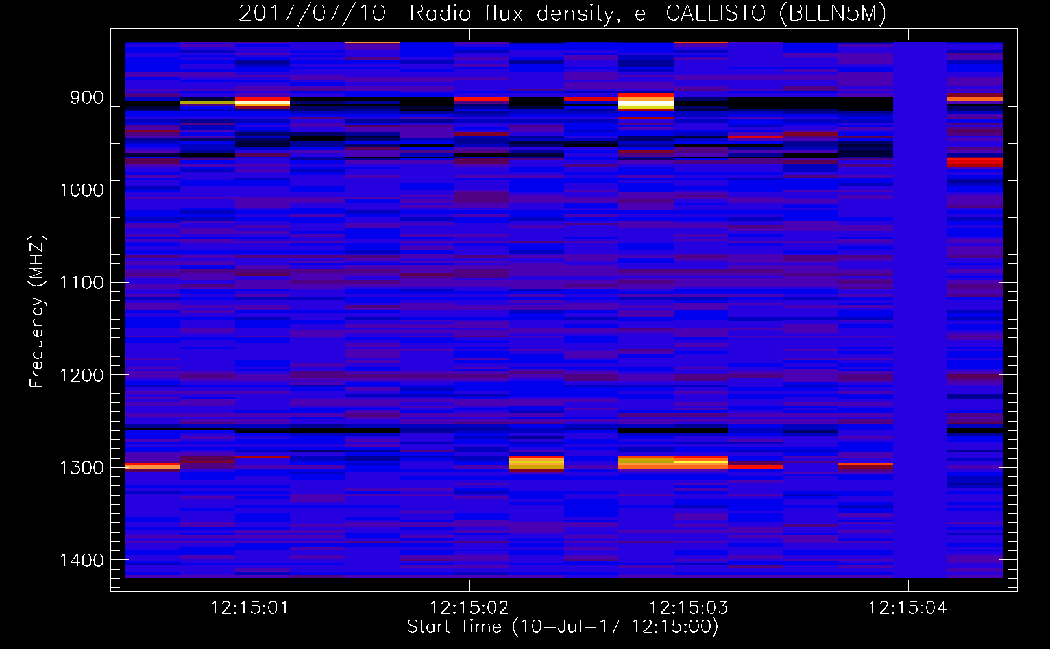Click the 1000 frequency axis label
1050x649 pixels.
[x=81, y=190]
